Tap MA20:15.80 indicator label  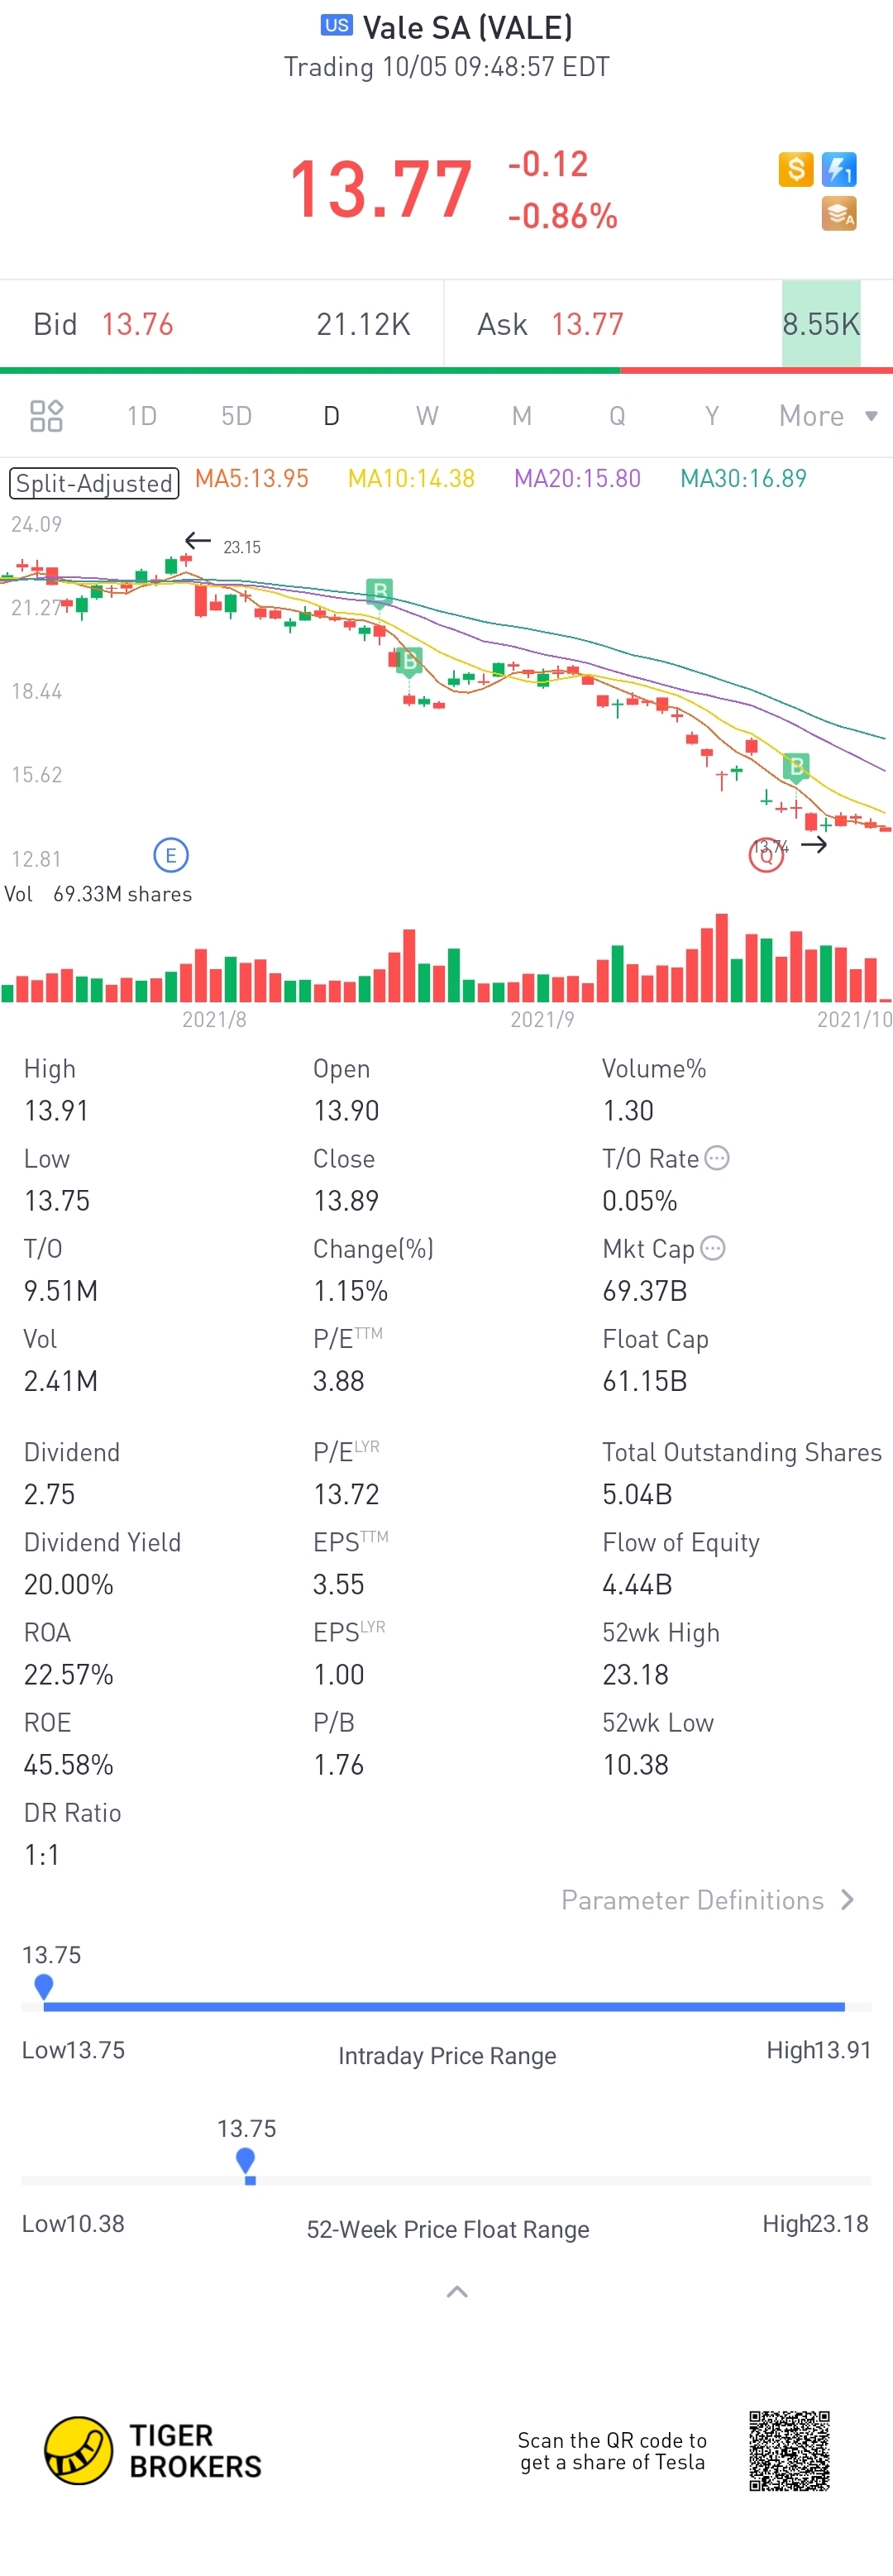coord(577,478)
